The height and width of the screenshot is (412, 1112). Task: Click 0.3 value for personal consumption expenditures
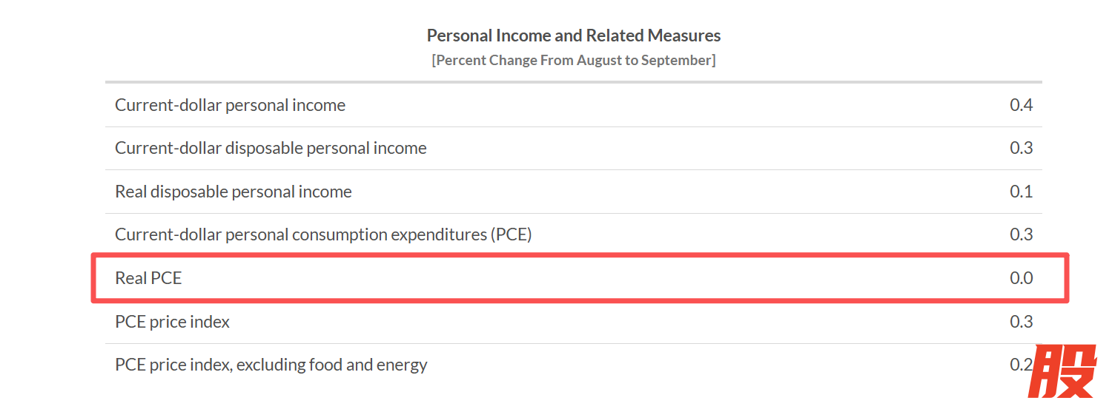click(1021, 234)
